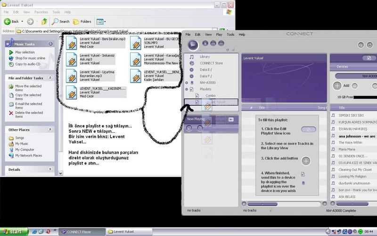Collapse the Other Places panel

50,129
